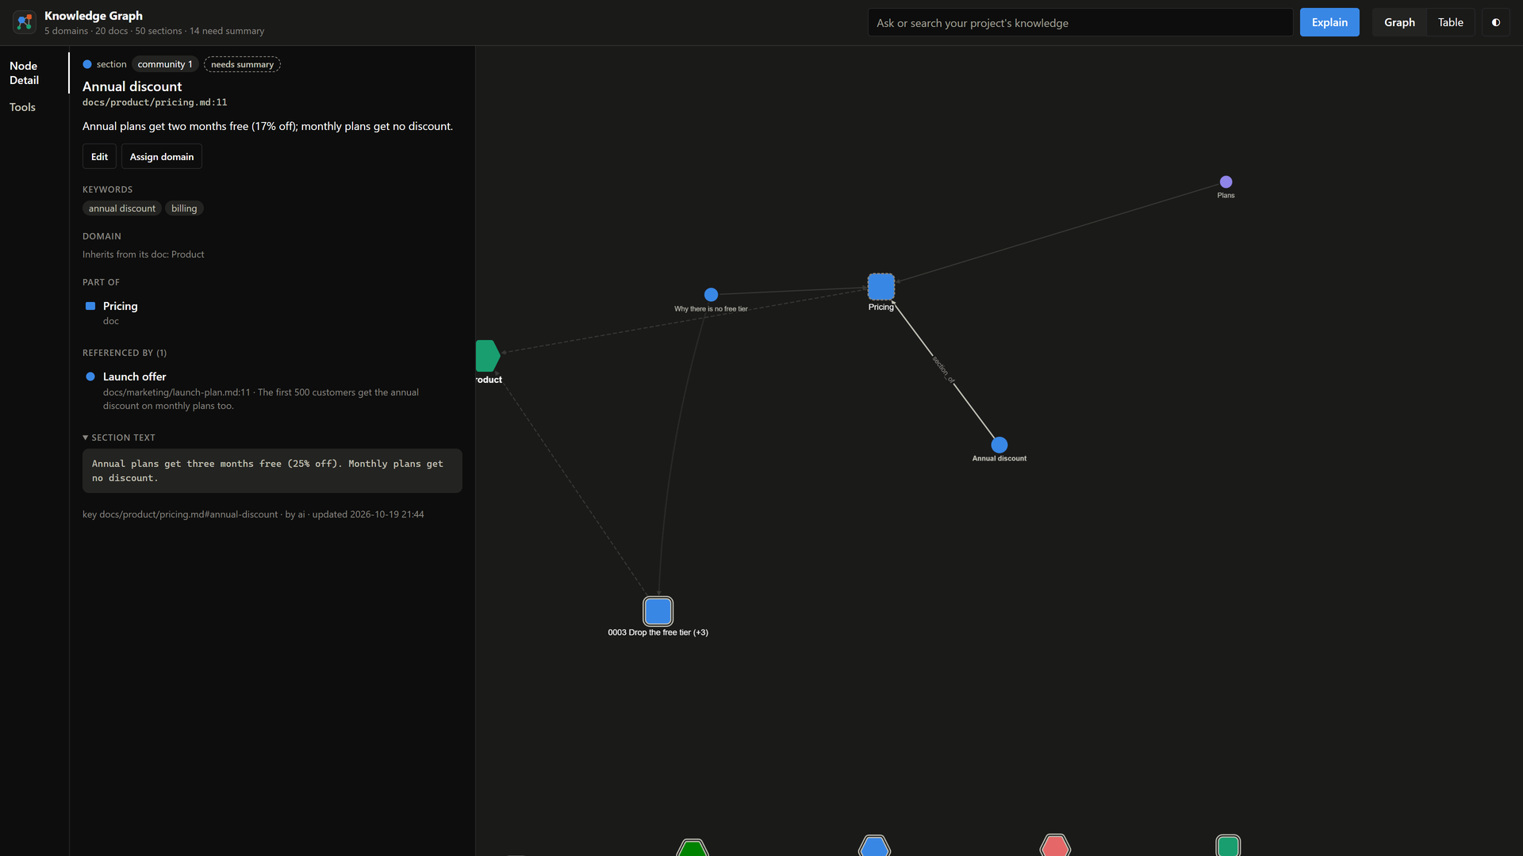Click the red hexagon domain node

(1055, 846)
